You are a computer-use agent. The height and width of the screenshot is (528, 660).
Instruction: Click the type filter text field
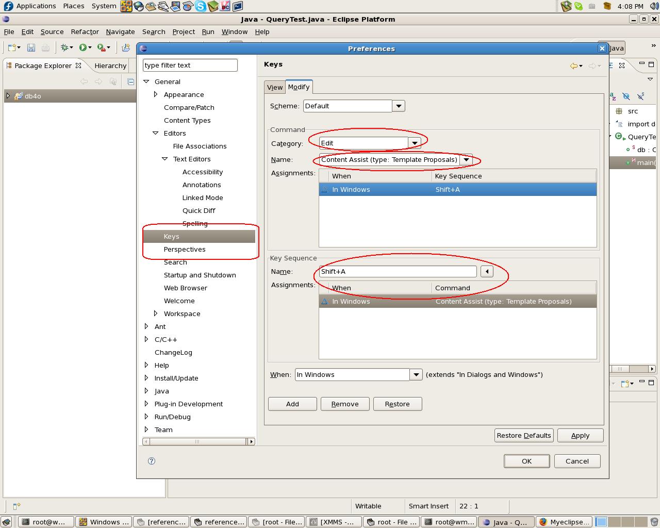click(190, 65)
